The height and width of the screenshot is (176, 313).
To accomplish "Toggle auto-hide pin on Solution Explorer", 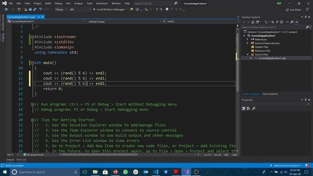I will 305,17.
